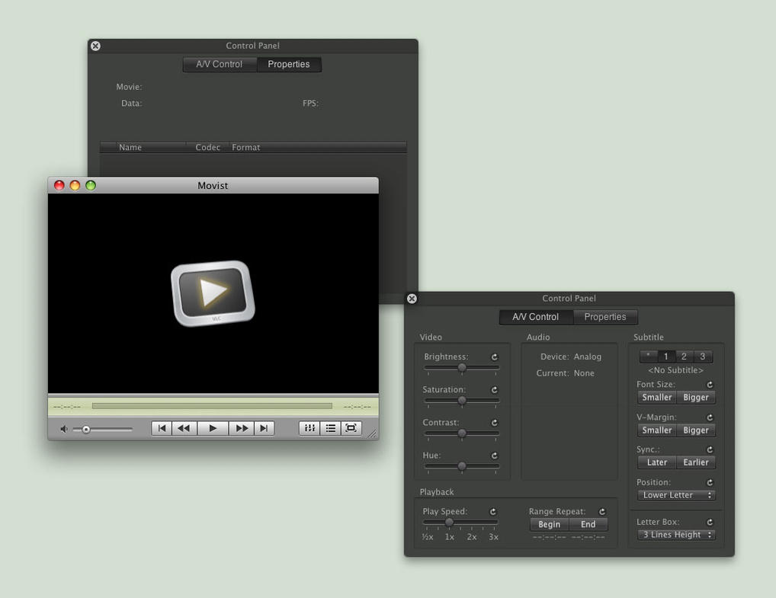The width and height of the screenshot is (776, 598).
Task: Reset Letter Box with its revert icon
Action: (x=710, y=522)
